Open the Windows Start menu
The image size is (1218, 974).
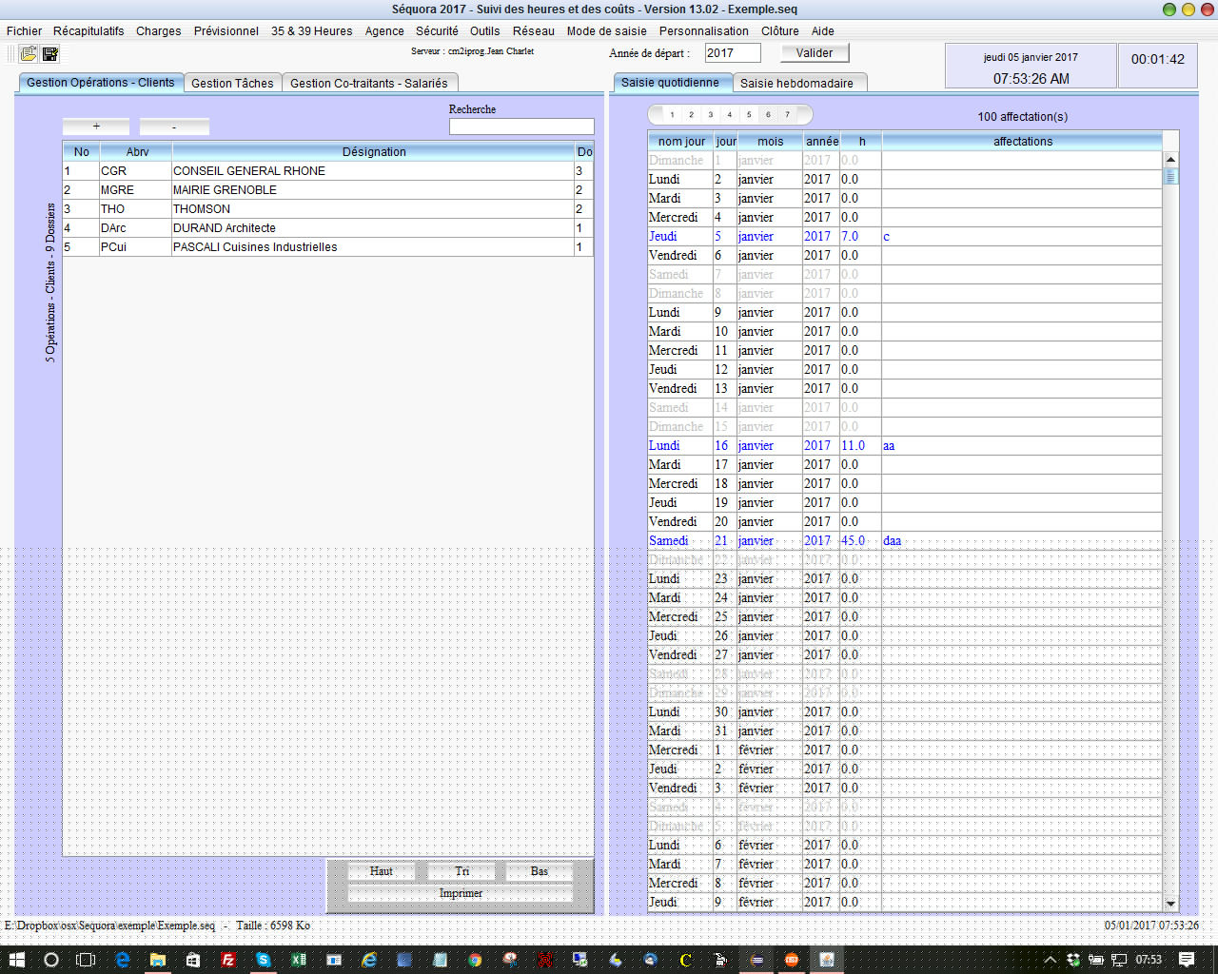(16, 960)
